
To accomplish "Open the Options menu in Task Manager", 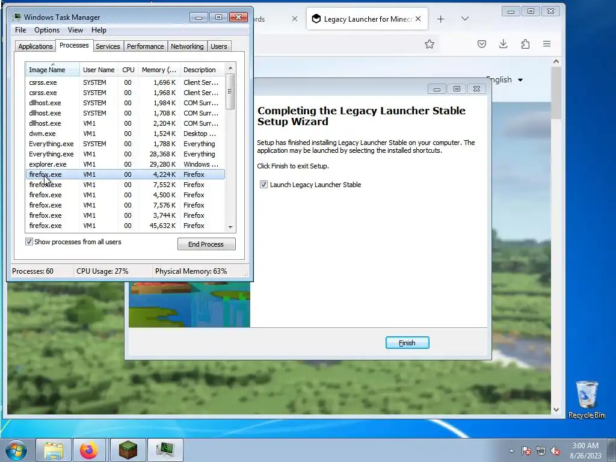I will pyautogui.click(x=47, y=30).
